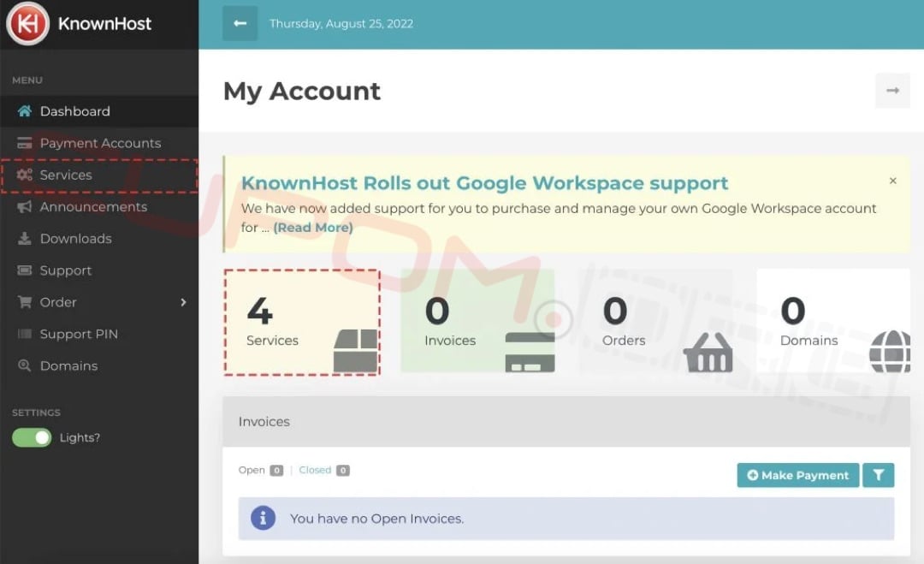Click the Dashboard home icon
The image size is (924, 564).
tap(24, 110)
